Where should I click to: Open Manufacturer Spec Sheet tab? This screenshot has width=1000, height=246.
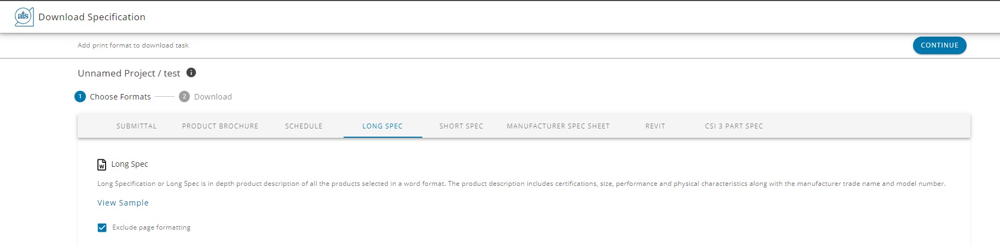click(558, 126)
